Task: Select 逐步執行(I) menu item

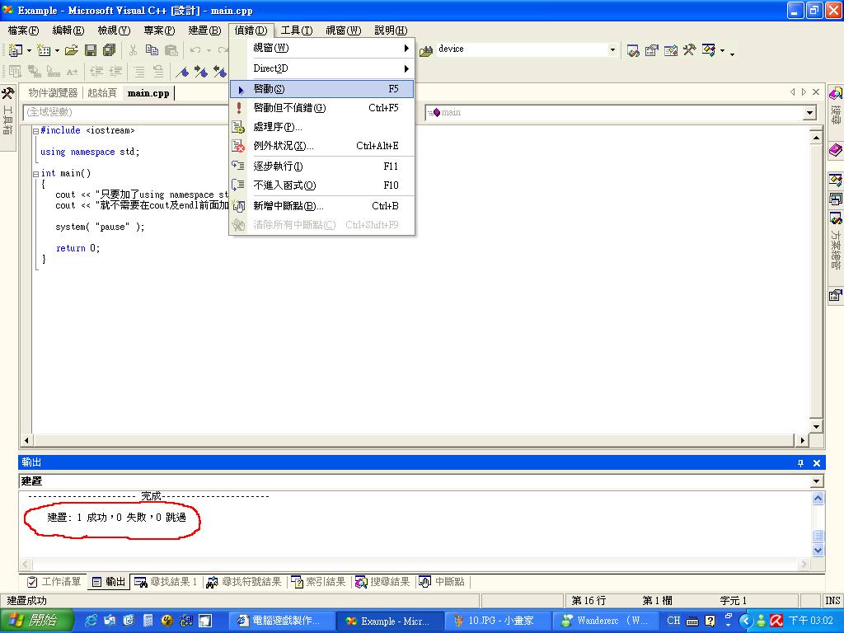Action: pyautogui.click(x=322, y=166)
